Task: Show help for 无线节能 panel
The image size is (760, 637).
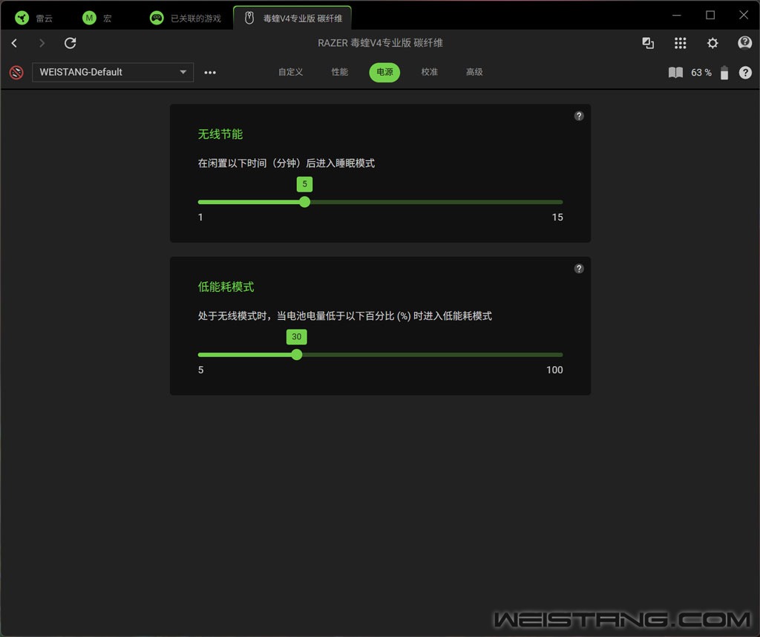Action: point(579,116)
